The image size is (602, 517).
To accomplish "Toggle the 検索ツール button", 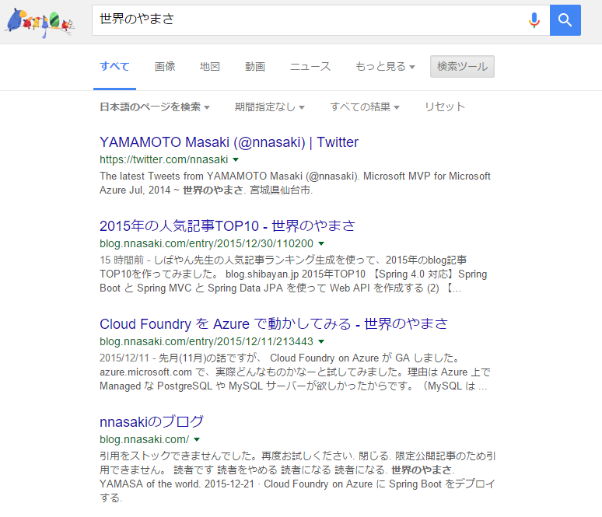I will click(x=462, y=66).
